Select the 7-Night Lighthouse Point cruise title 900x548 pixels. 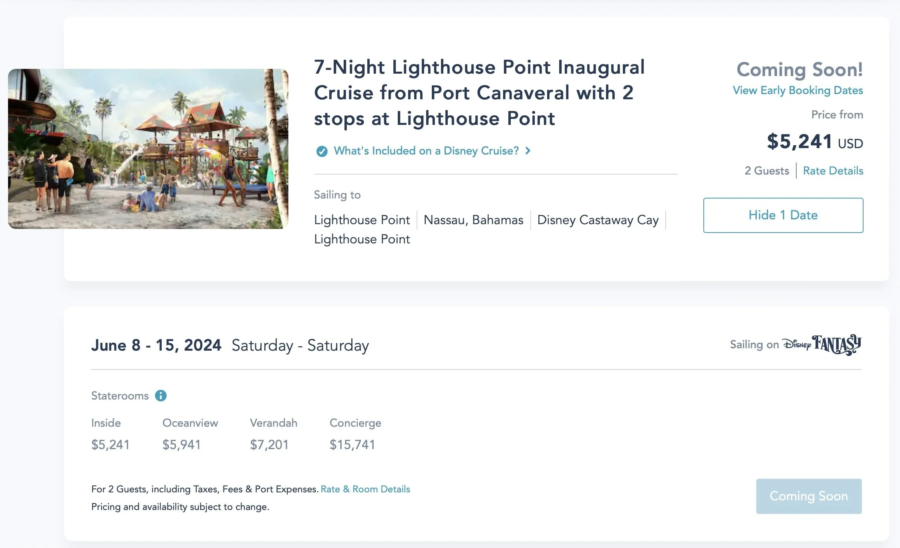(x=479, y=93)
